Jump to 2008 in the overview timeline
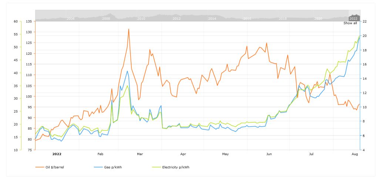The width and height of the screenshot is (379, 181). pos(106,18)
